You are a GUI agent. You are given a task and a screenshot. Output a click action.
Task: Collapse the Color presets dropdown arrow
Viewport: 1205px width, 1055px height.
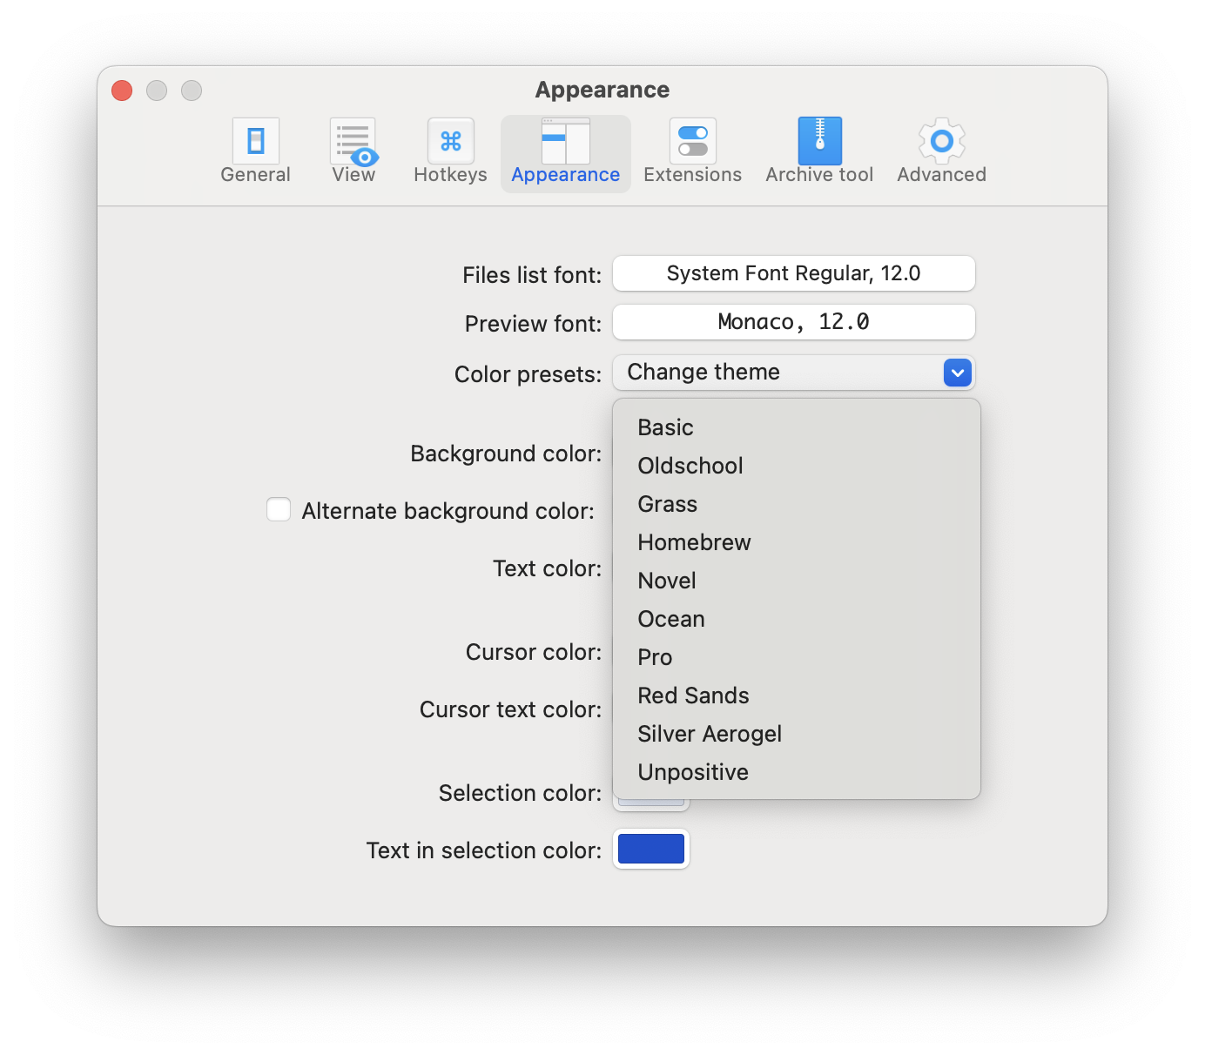tap(957, 373)
